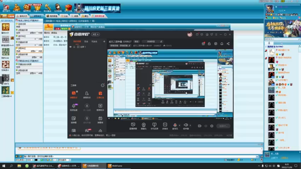Open Windows Start menu
301x169 pixels.
click(x=4, y=166)
